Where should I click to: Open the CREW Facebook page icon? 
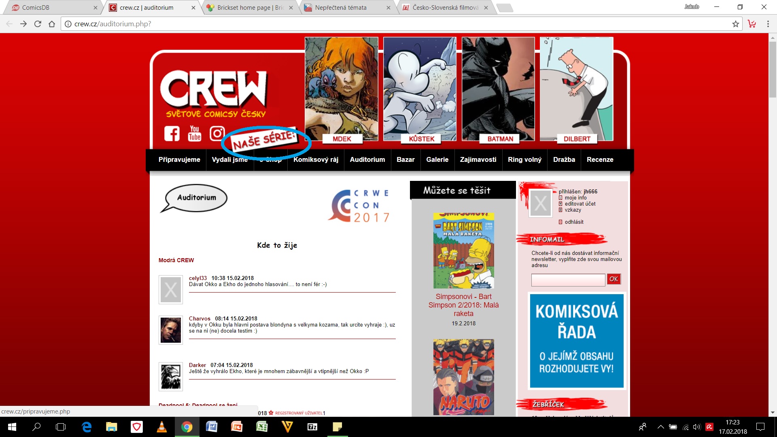point(172,133)
